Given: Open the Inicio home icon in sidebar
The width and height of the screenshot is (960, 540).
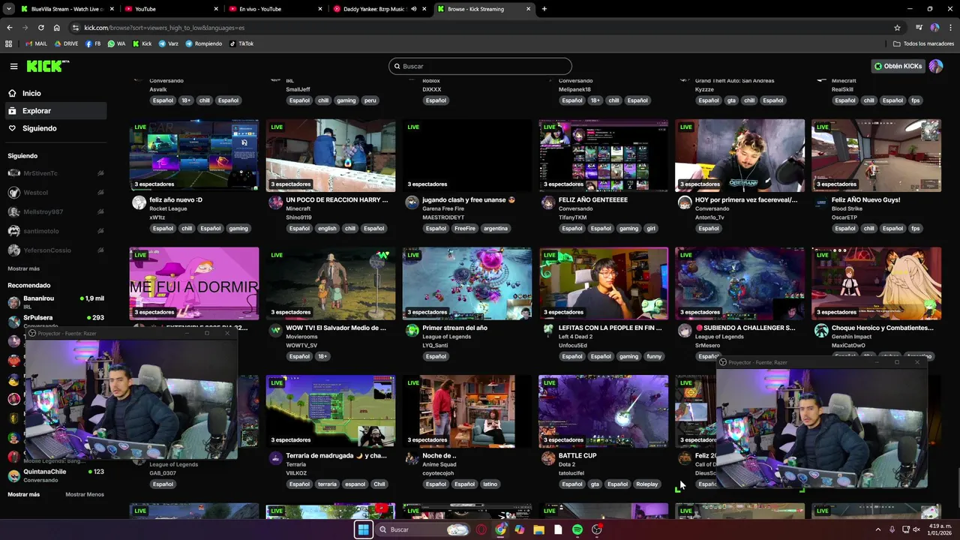Looking at the screenshot, I should tap(12, 93).
